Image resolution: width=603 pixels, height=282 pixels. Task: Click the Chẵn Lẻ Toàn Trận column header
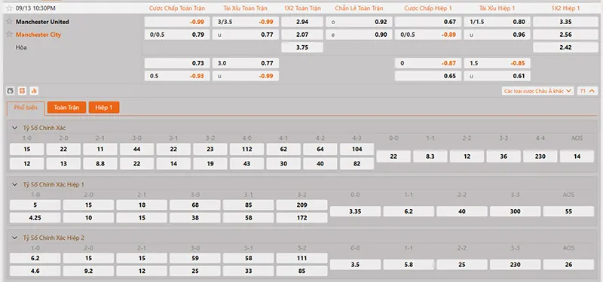point(359,8)
